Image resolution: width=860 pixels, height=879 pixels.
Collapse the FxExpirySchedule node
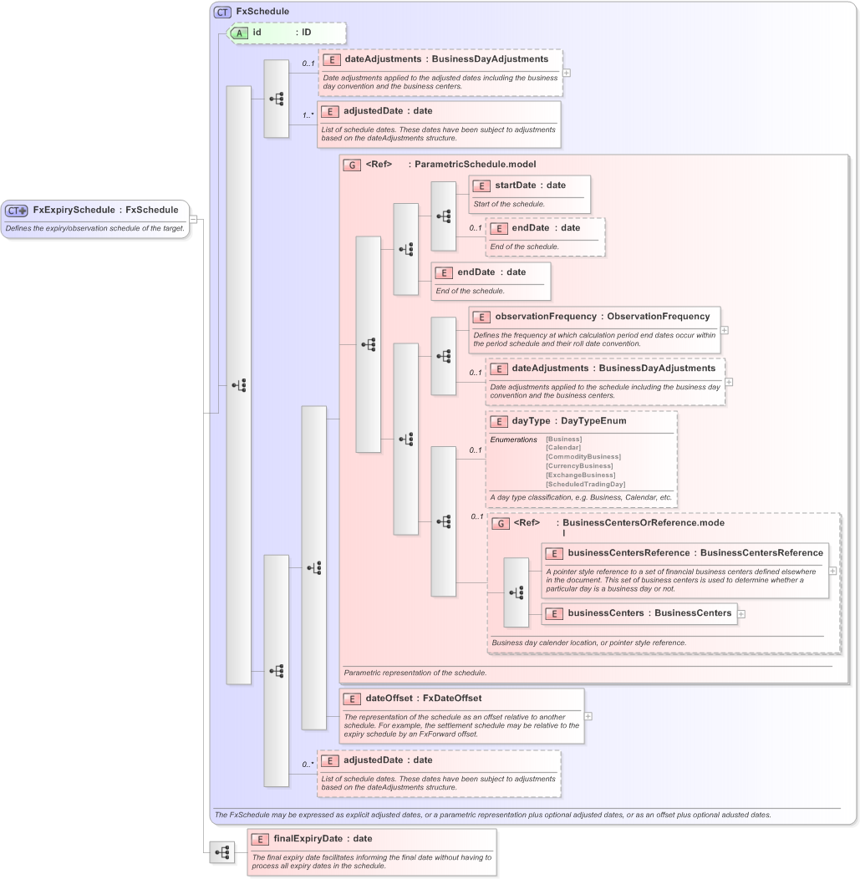[193, 219]
